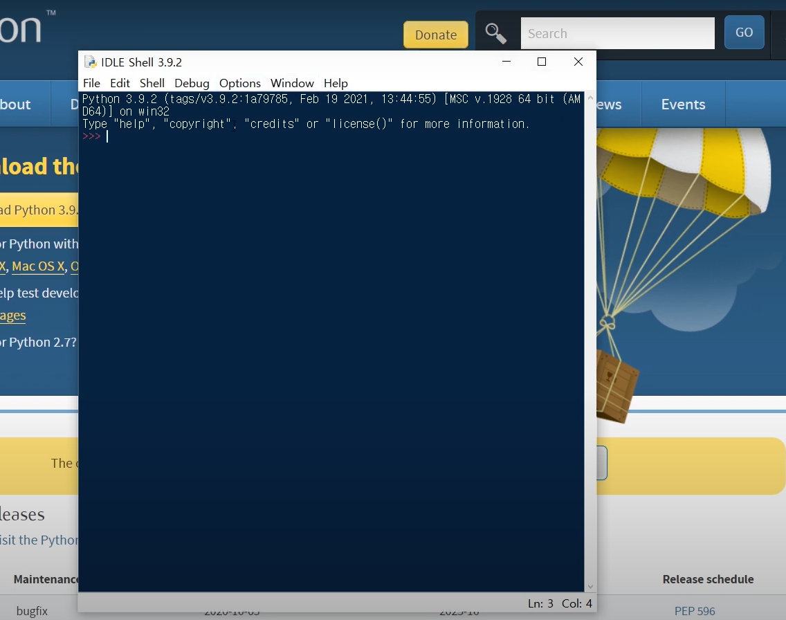Open the Debug menu in IDLE

(x=192, y=83)
